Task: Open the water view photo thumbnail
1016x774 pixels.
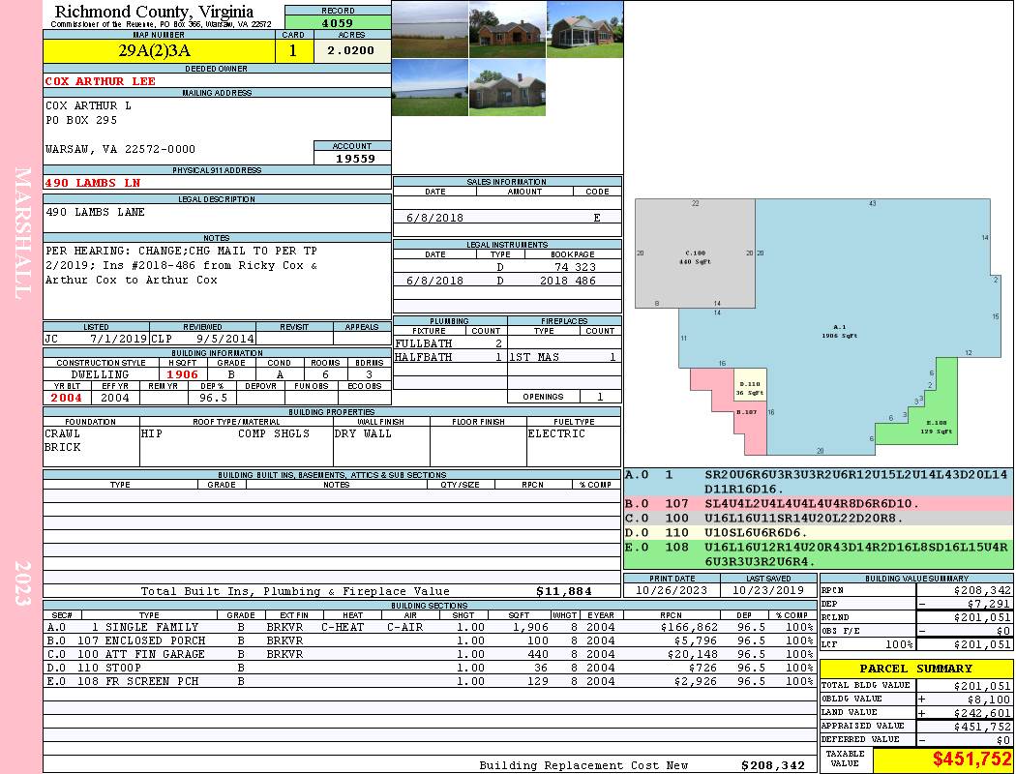Action: point(430,87)
